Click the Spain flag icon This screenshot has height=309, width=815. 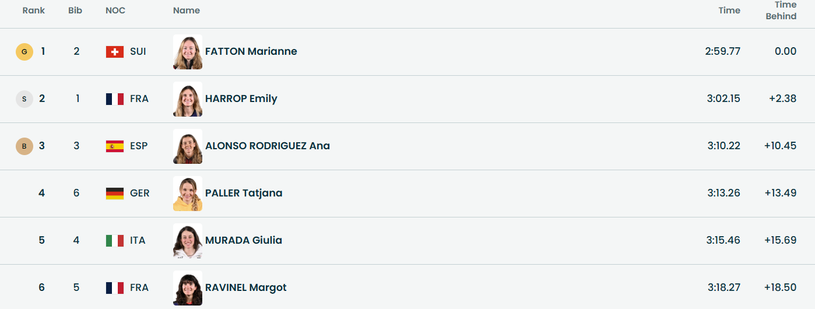pos(114,146)
